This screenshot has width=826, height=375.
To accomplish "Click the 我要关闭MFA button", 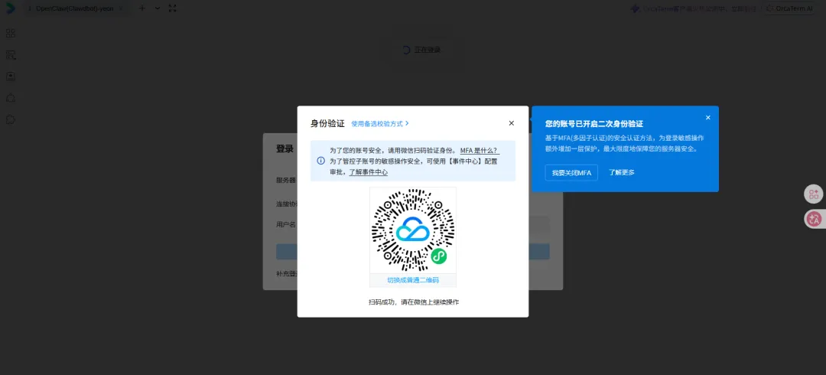I will coord(571,172).
